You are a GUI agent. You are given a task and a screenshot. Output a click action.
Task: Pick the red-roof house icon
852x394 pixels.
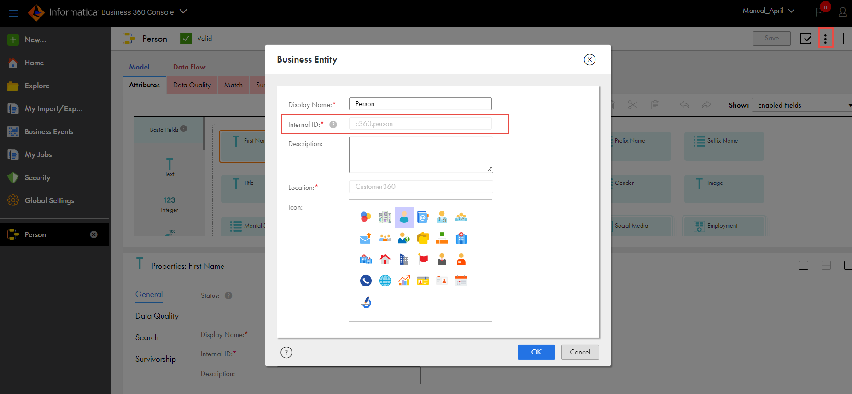tap(385, 259)
